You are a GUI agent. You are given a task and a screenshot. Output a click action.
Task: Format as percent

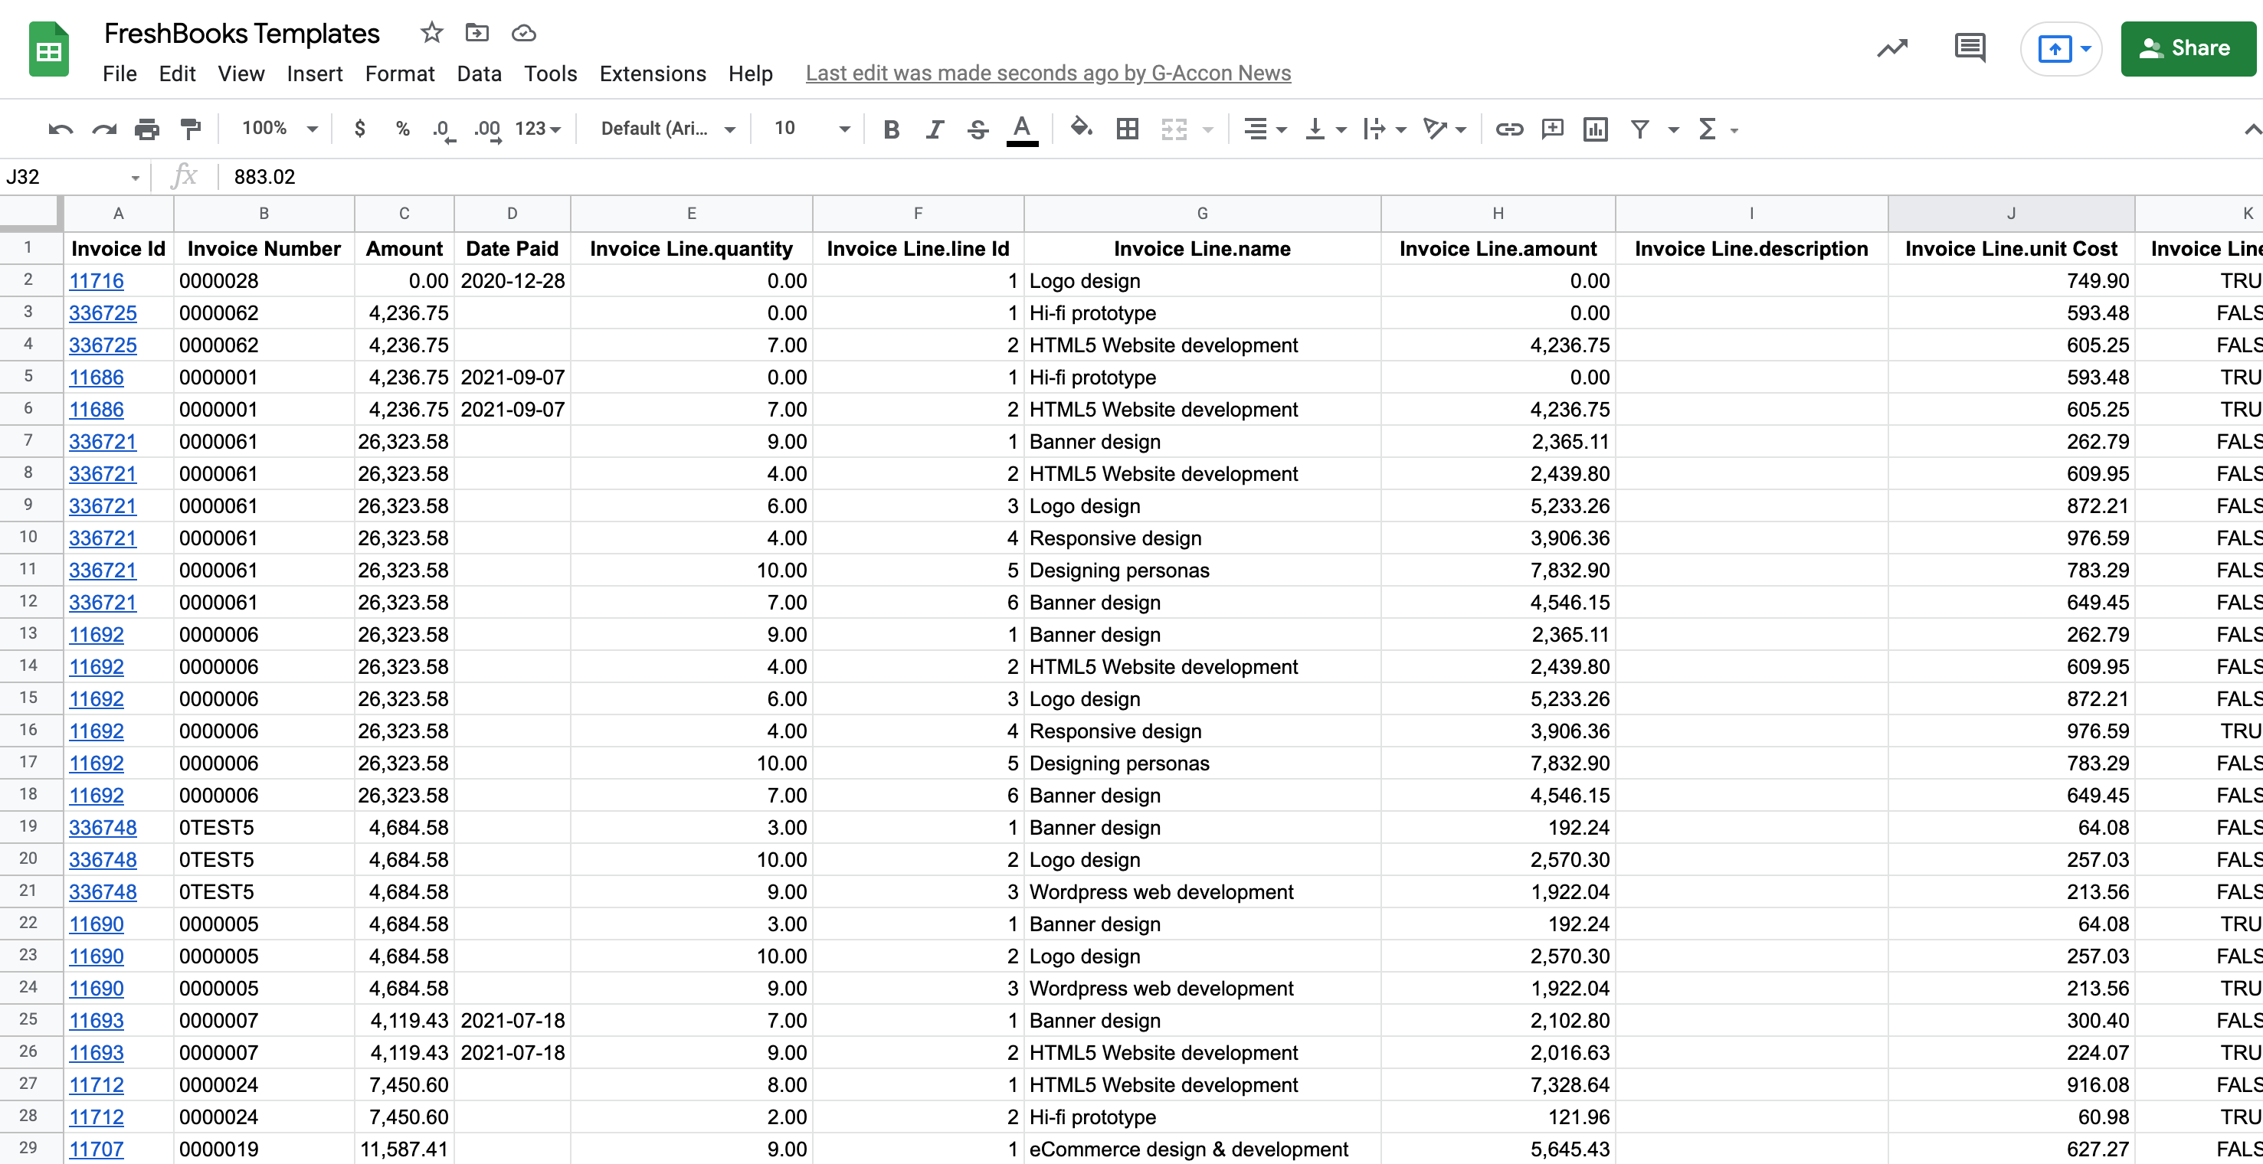tap(402, 129)
